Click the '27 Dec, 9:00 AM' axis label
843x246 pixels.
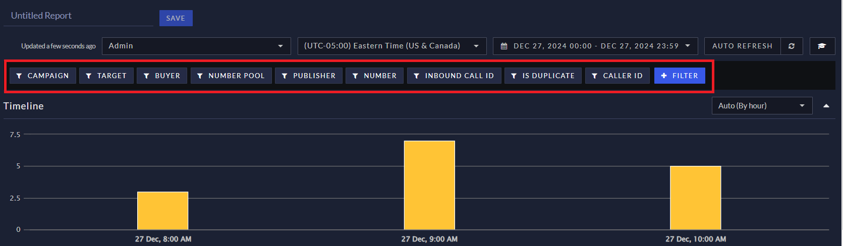click(429, 239)
